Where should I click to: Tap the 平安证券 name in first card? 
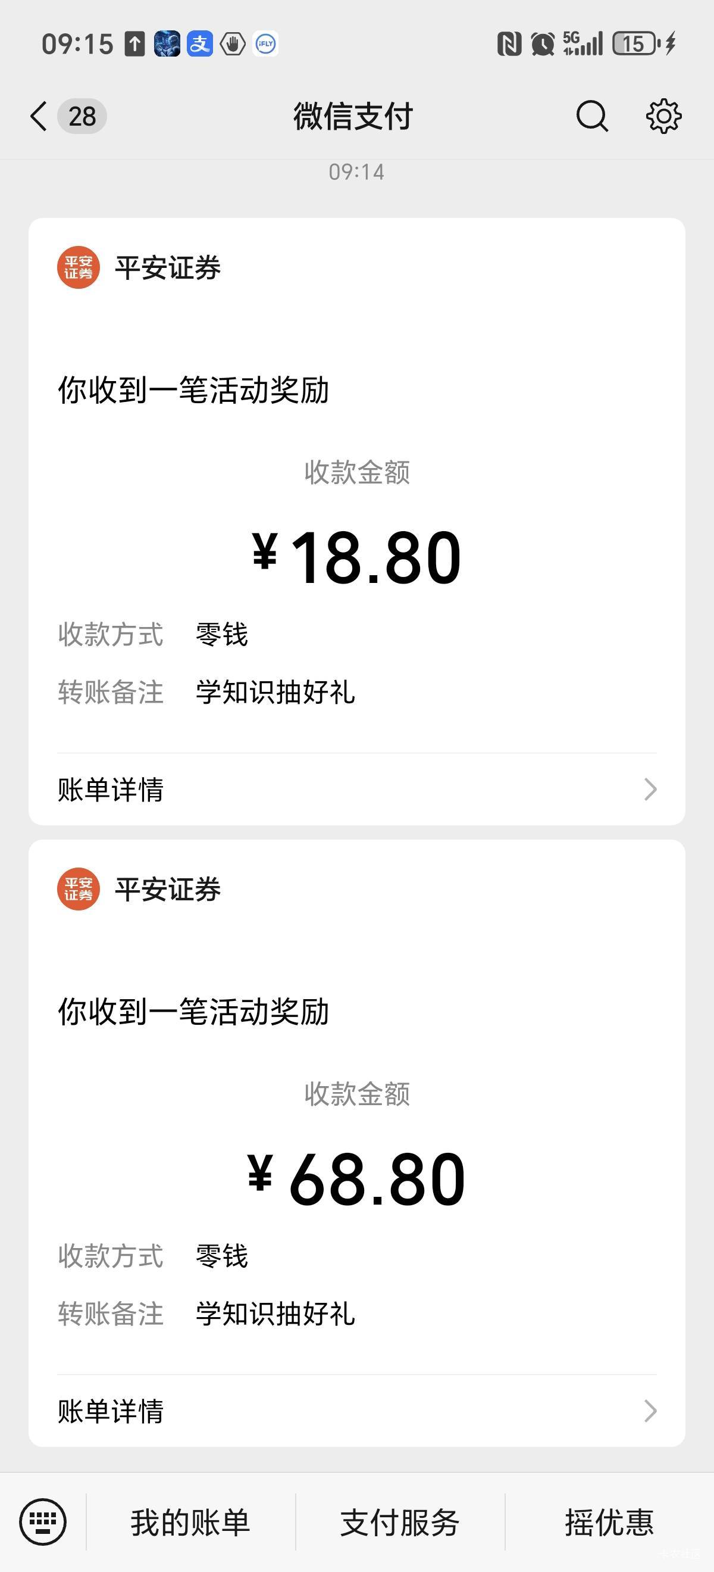point(168,268)
